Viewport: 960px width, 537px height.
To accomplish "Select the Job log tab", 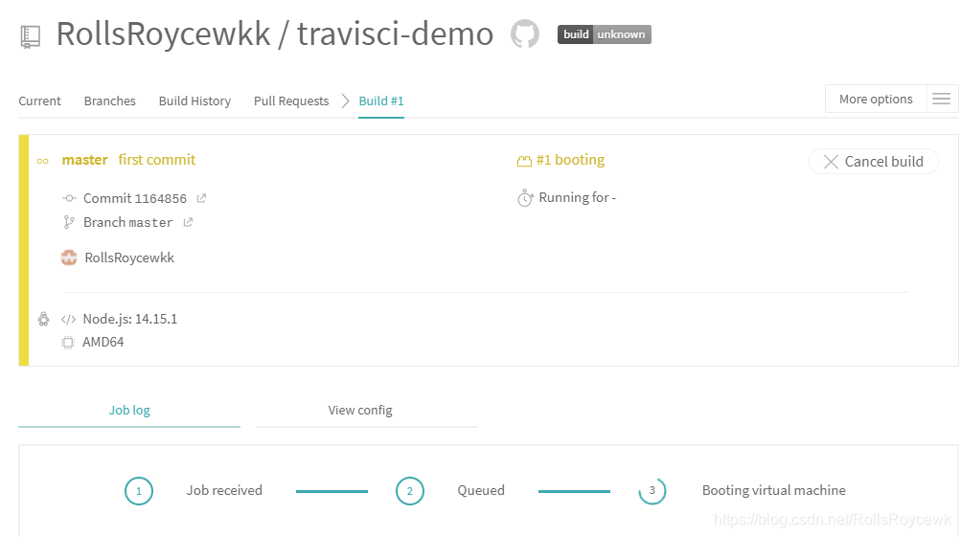I will coord(129,411).
